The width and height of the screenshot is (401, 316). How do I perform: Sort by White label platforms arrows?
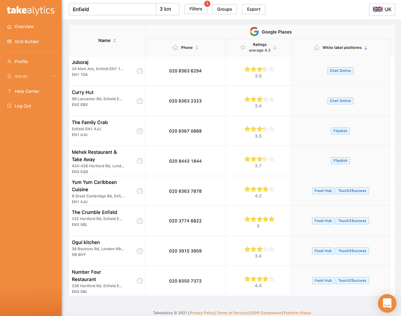pyautogui.click(x=366, y=48)
